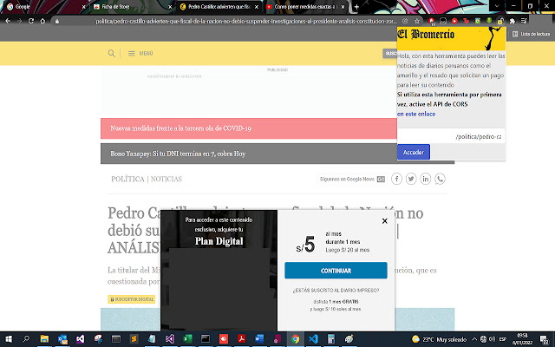Switch to the YouTube Como poner medidas tab

pos(305,7)
